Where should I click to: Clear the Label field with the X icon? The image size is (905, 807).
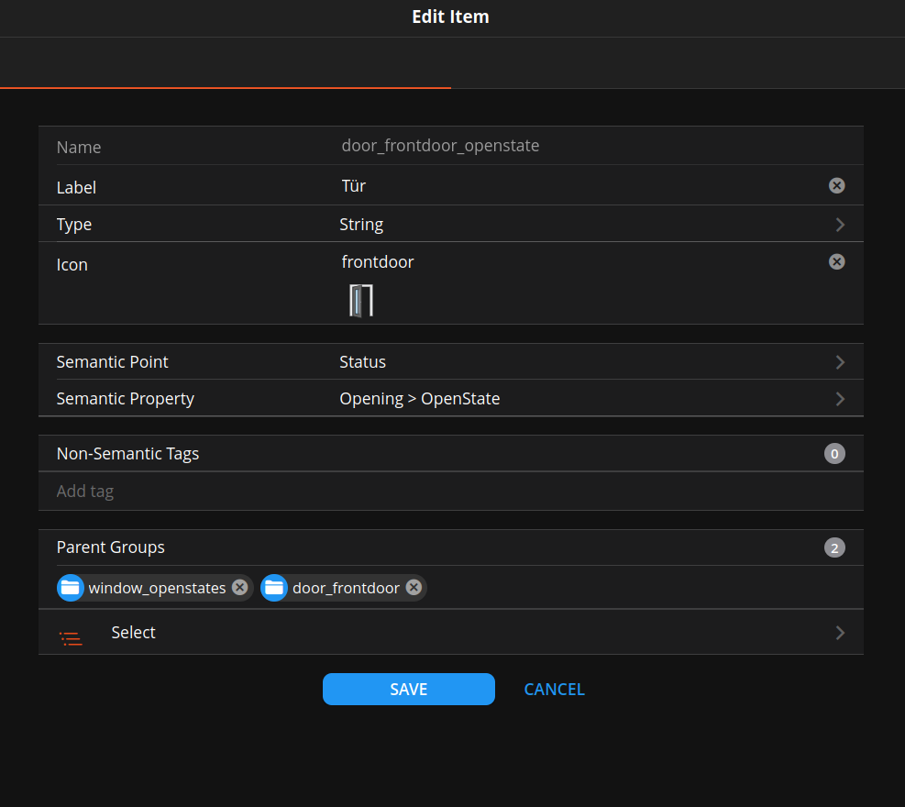point(836,185)
